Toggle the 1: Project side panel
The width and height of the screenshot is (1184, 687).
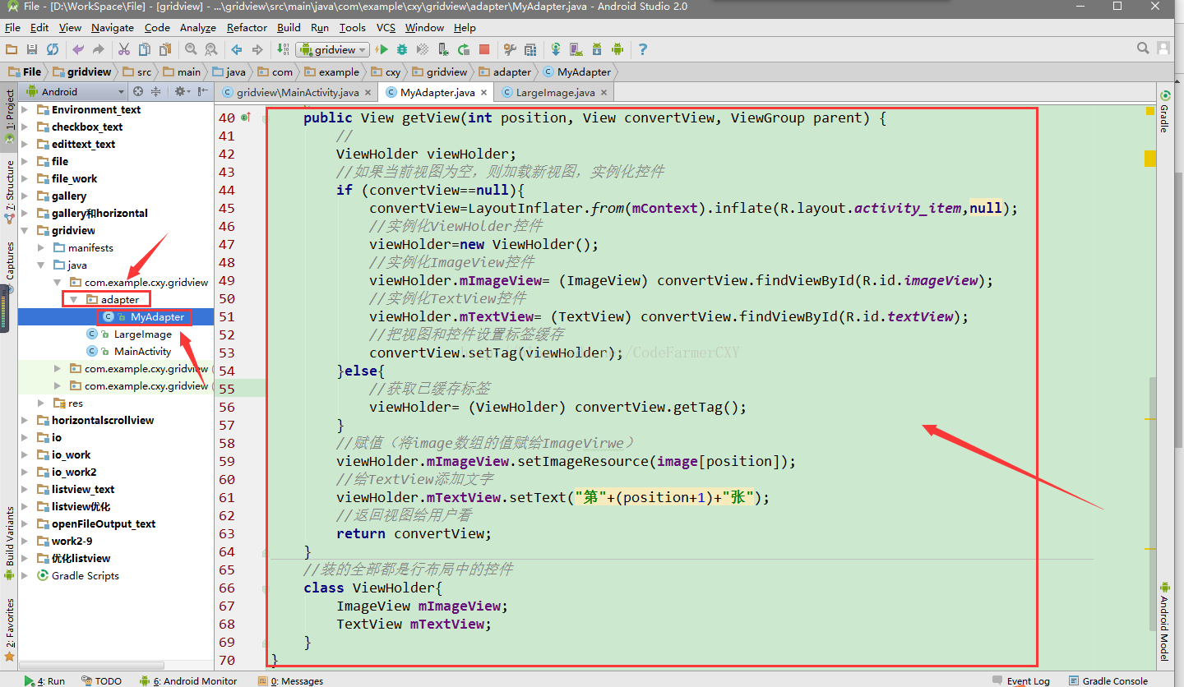pyautogui.click(x=9, y=116)
